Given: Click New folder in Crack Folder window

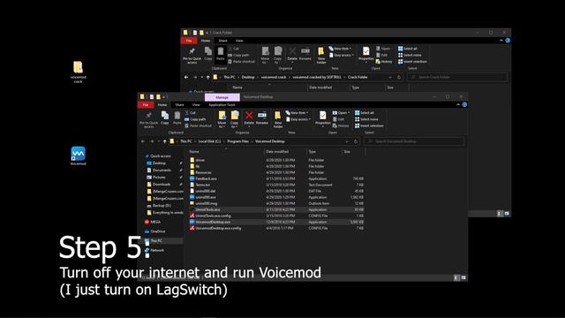Looking at the screenshot, I should 321,56.
